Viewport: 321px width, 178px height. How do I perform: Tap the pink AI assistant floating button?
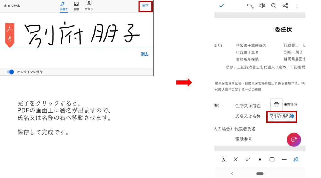(294, 140)
